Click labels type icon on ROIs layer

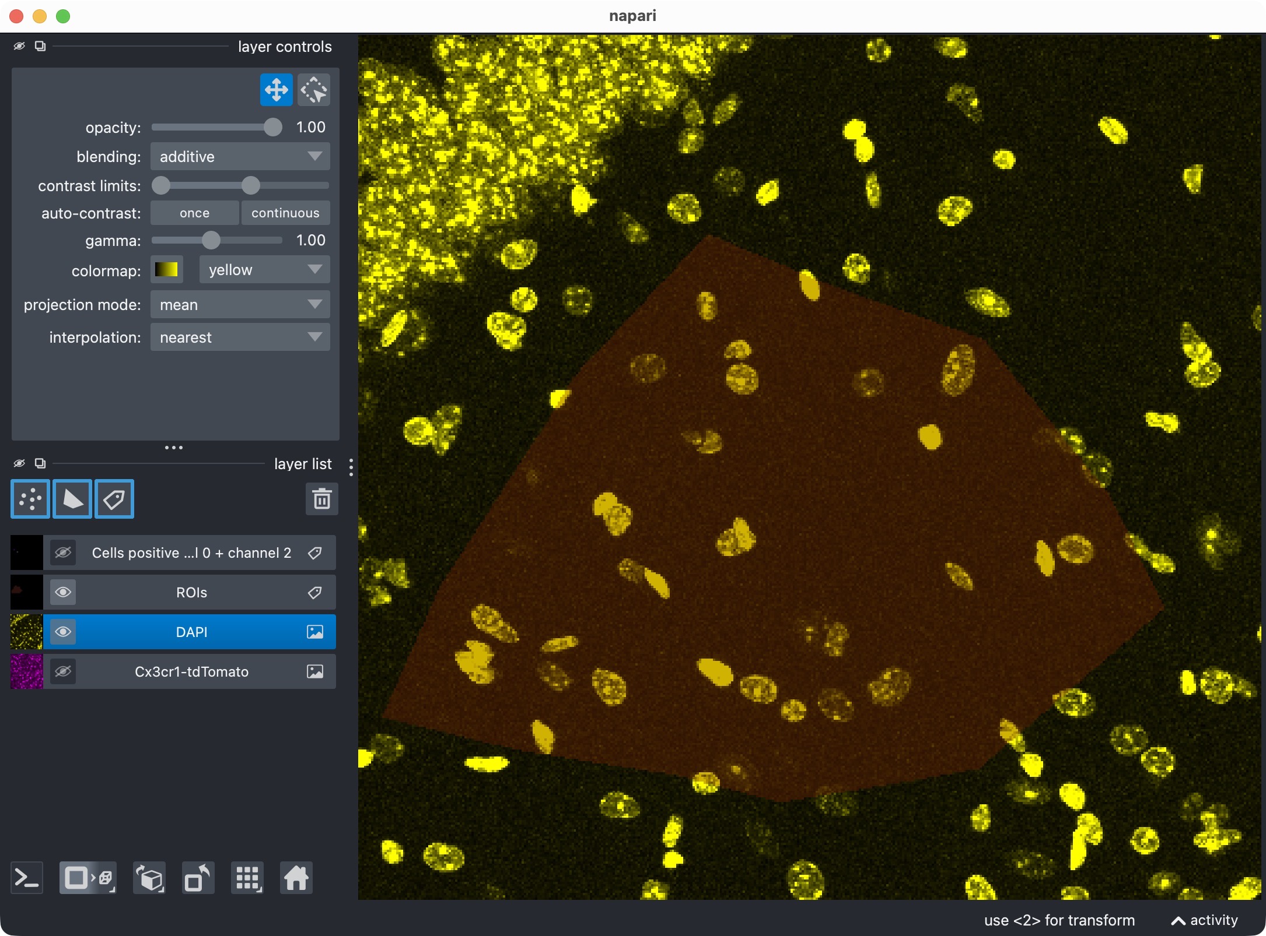315,593
